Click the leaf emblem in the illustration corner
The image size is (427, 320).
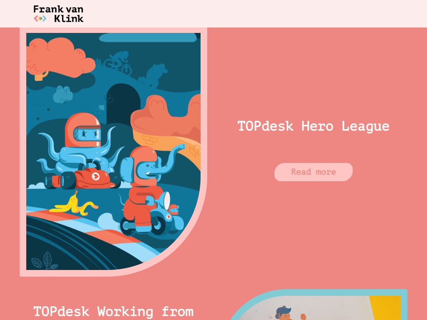pos(45,261)
